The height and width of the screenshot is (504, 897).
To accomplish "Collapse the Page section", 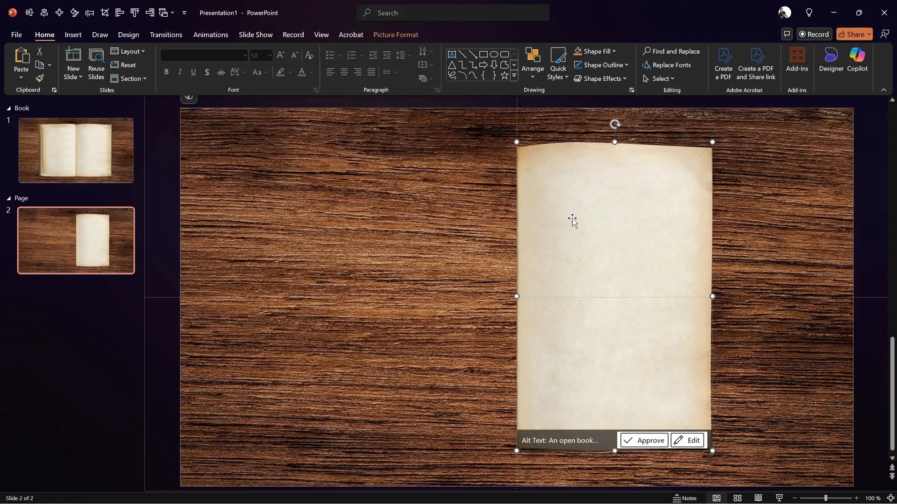I will pos(8,198).
